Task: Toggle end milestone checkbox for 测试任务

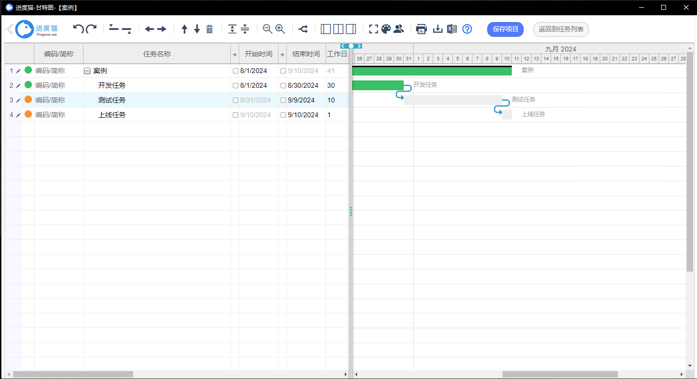Action: tap(283, 101)
